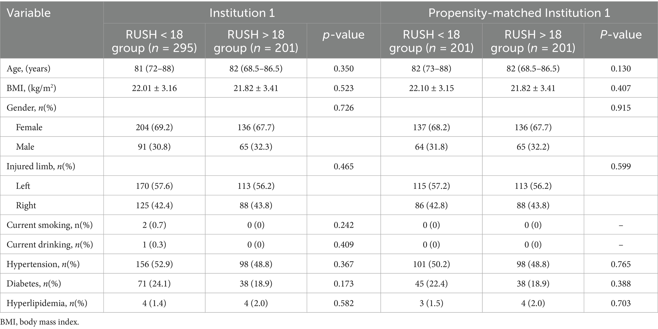The image size is (658, 329).
Task: Click the "71 (24.1)" diabetes cell
Action: click(x=154, y=284)
